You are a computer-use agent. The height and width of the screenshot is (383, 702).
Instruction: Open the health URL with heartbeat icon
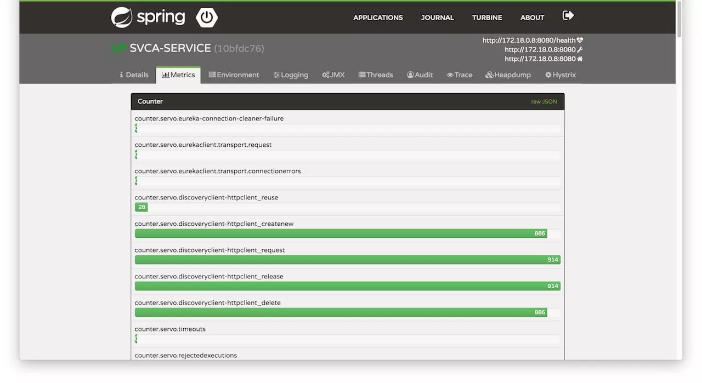point(533,40)
